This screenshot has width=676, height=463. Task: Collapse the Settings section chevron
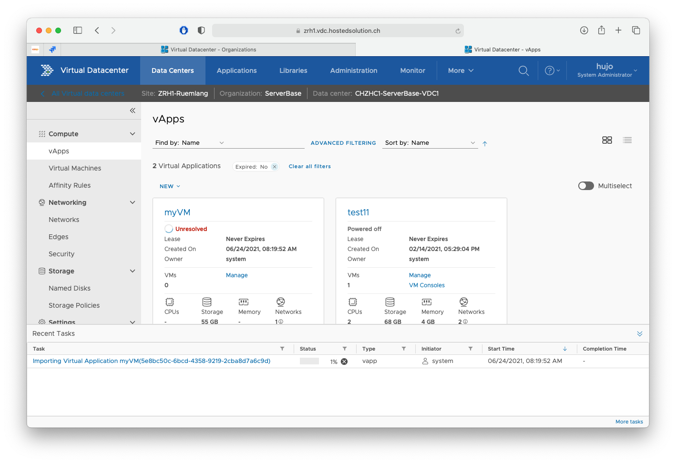pos(133,322)
